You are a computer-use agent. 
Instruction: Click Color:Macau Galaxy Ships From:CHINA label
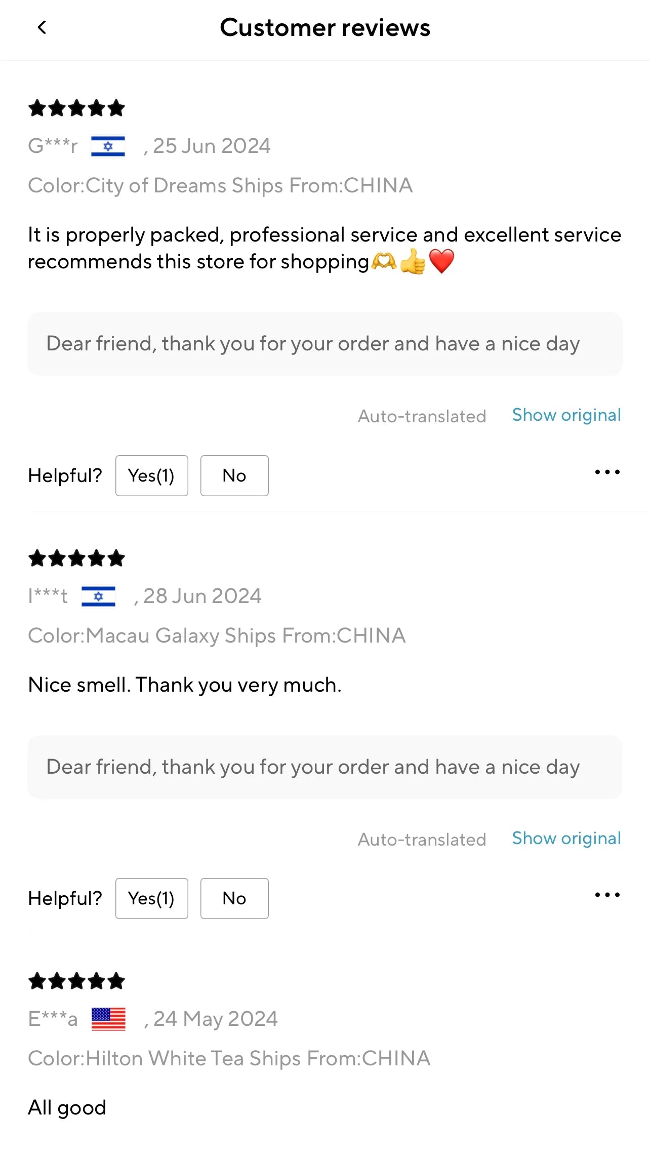coord(217,635)
